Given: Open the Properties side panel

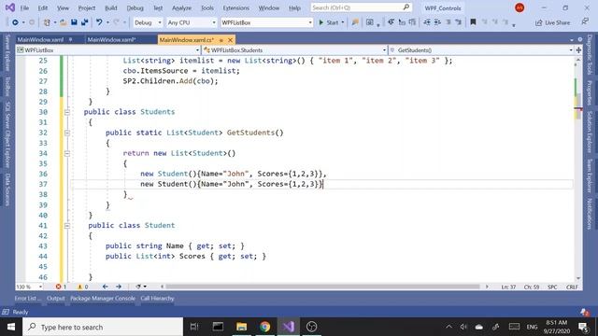Looking at the screenshot, I should coord(590,92).
